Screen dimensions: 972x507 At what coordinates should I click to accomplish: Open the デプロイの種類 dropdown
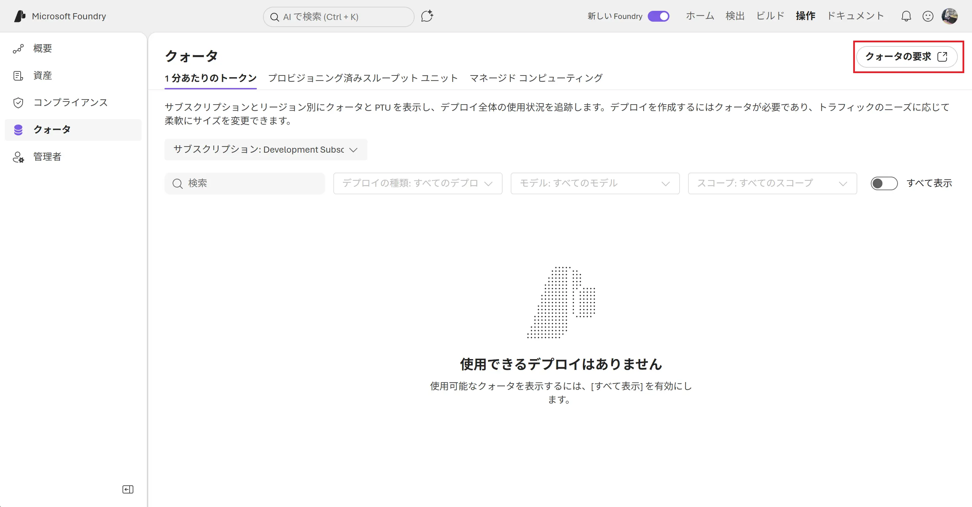(418, 183)
